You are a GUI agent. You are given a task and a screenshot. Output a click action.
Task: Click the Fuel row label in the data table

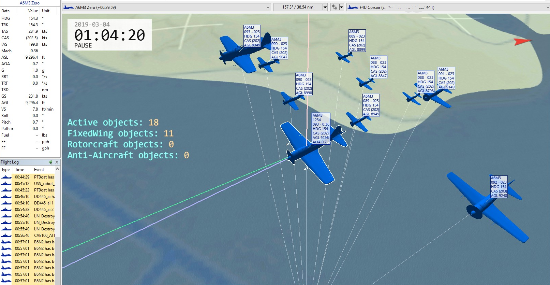(x=5, y=135)
